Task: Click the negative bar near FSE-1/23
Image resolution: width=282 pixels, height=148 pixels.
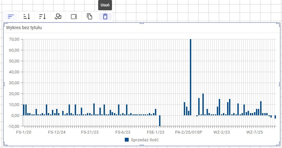Action: coord(160,121)
